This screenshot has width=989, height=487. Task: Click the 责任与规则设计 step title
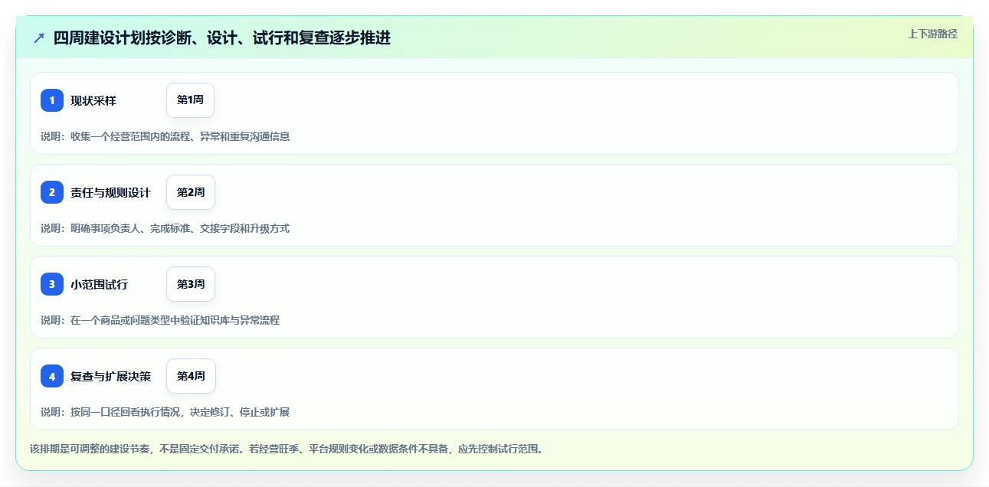coord(111,192)
